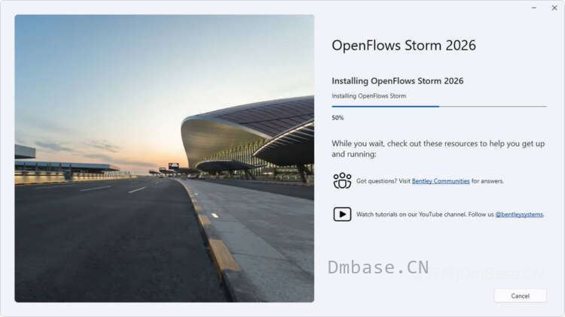Close the installer window

coord(554,8)
